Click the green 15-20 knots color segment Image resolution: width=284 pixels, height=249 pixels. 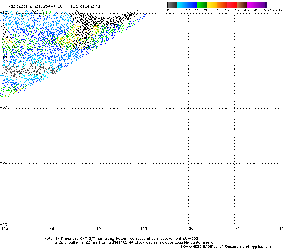(202, 5)
